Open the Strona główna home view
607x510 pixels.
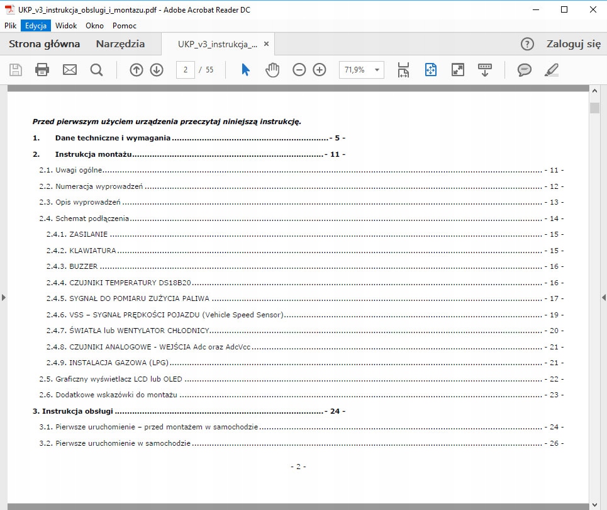pyautogui.click(x=44, y=44)
